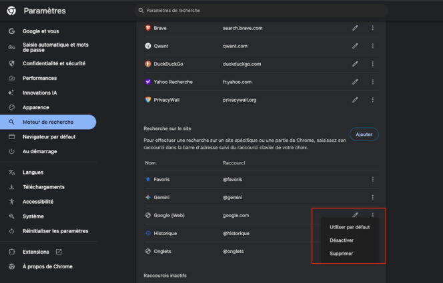Screen dimensions: 443x283
Task: Open more options for DuckDuckGo
Action: click(x=373, y=64)
